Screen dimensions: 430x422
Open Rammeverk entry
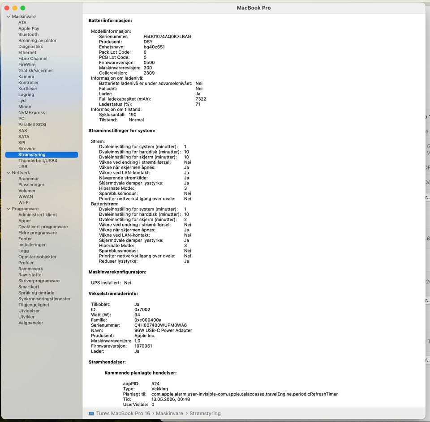point(31,269)
